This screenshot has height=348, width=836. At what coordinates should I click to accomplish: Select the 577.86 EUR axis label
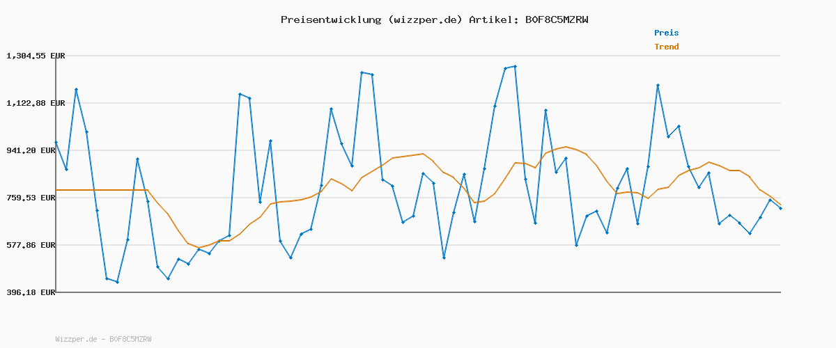pos(36,245)
